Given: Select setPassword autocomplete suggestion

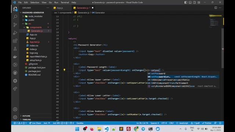Looking at the screenshot, I should (x=183, y=73).
